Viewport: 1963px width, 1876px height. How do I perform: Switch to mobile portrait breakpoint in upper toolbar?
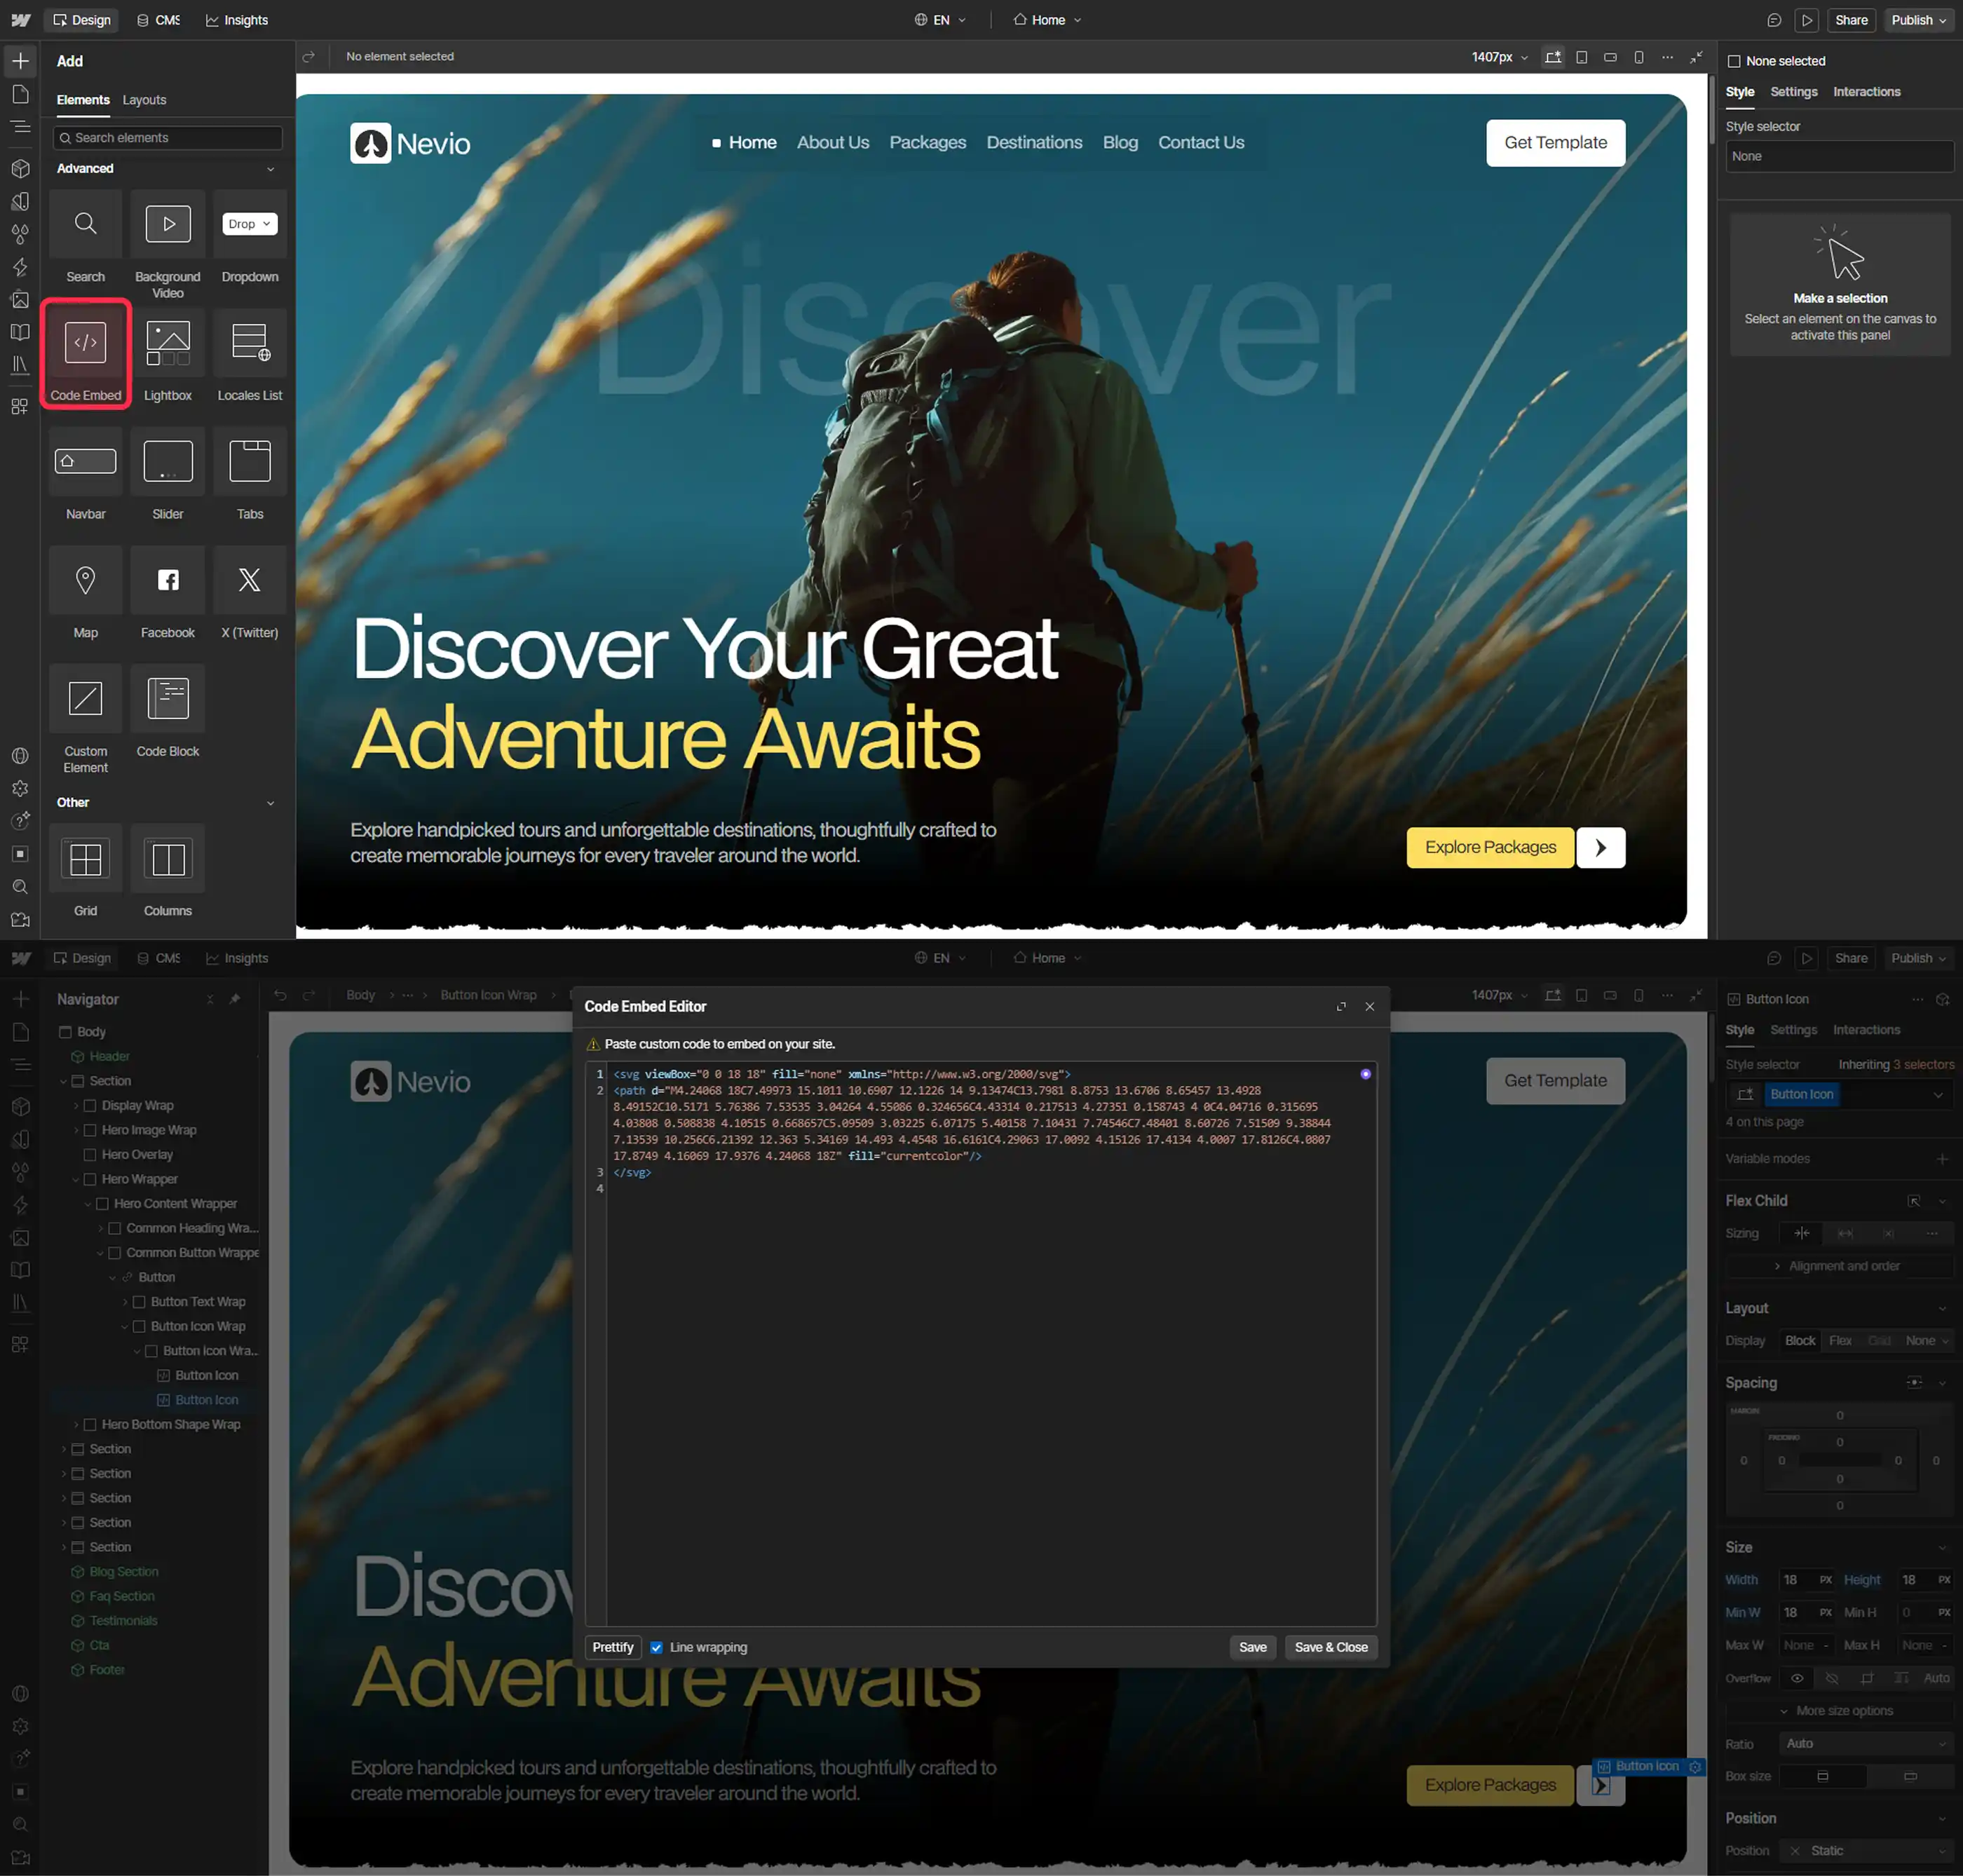(x=1638, y=57)
